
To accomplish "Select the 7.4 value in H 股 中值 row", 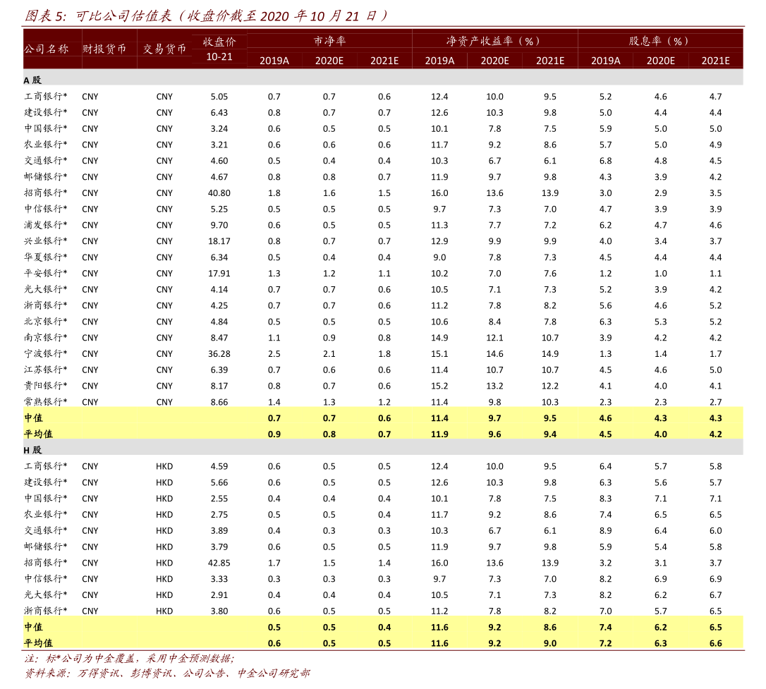I will (605, 627).
